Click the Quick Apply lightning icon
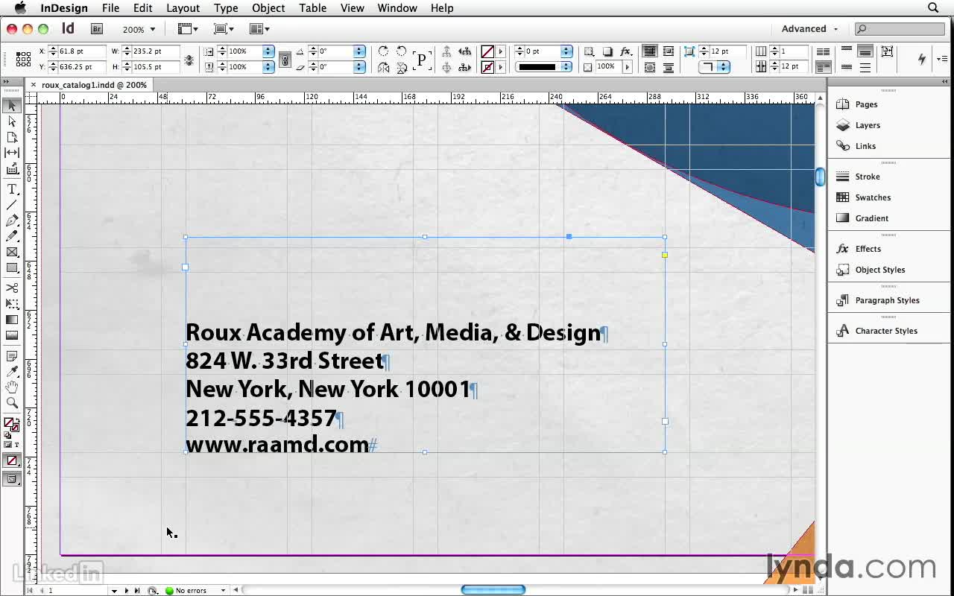This screenshot has width=954, height=596. click(x=922, y=59)
